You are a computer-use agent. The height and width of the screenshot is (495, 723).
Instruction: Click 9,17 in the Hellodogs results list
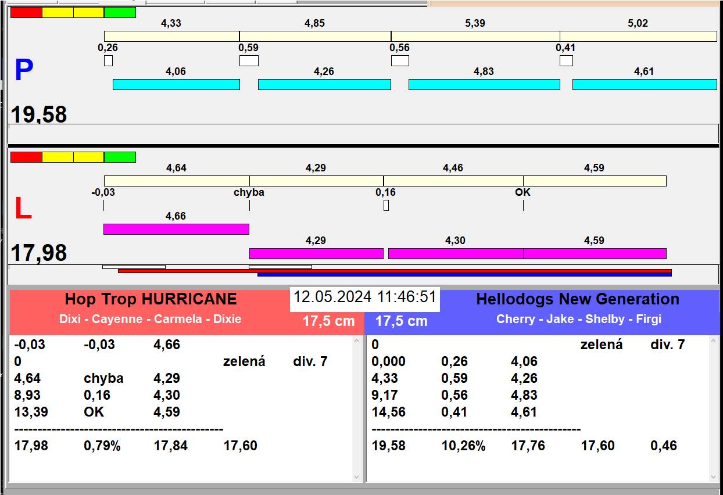[385, 396]
